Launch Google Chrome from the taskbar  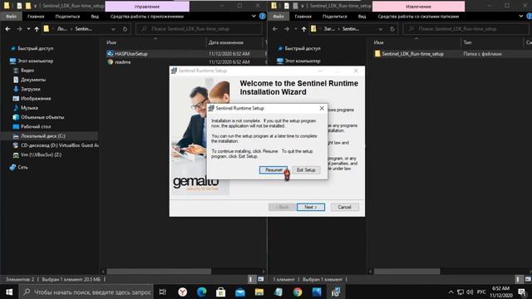click(298, 292)
